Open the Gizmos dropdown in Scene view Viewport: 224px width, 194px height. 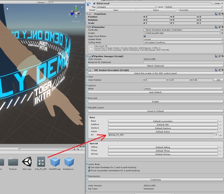(x=42, y=2)
